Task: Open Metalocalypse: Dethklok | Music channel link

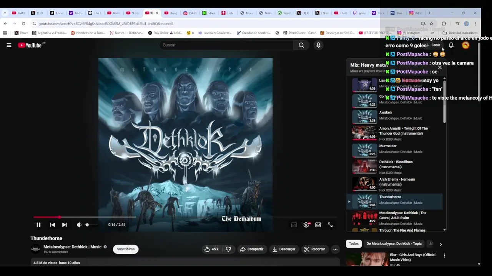Action: (x=72, y=247)
